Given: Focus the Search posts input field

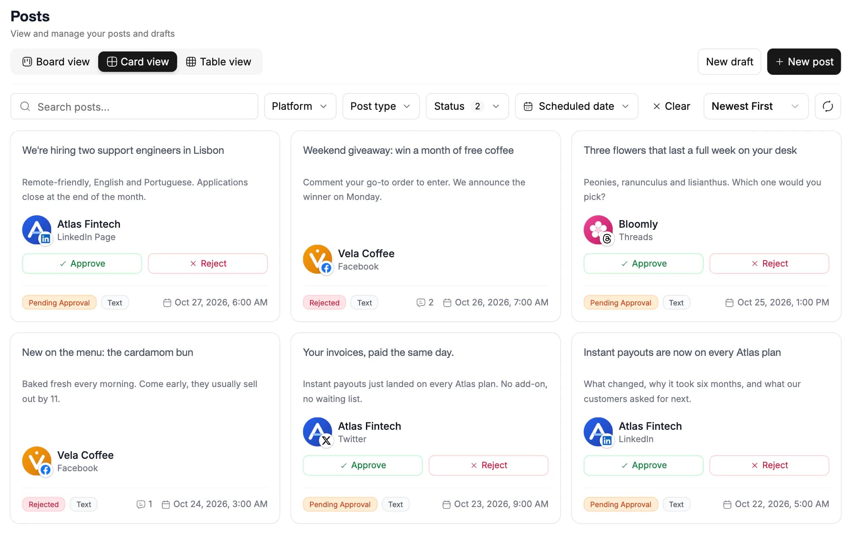Looking at the screenshot, I should 135,106.
